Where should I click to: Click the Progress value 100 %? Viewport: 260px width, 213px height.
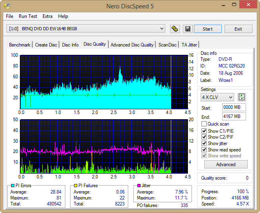point(243,192)
